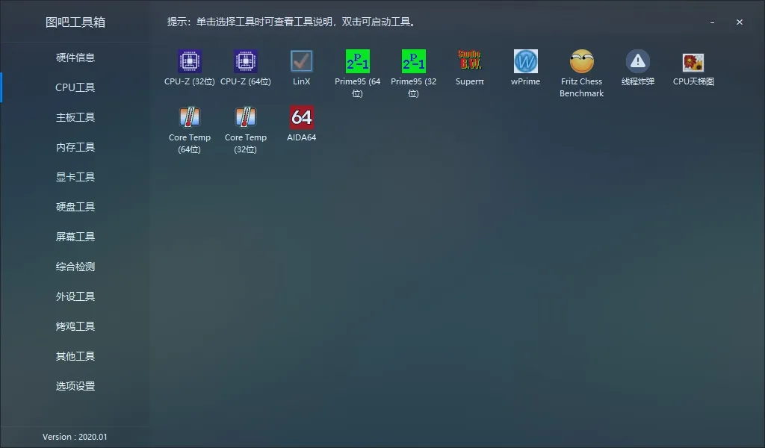Select the 主板工具 category
This screenshot has width=765, height=448.
pyautogui.click(x=75, y=117)
